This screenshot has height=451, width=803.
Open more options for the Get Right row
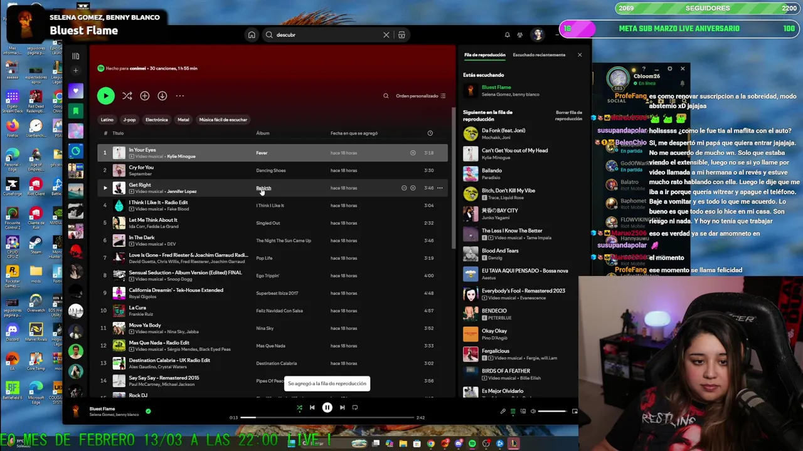440,188
